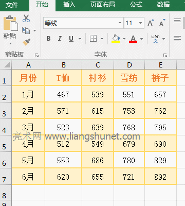This screenshot has height=206, width=185.
Task: Select cell 月份
Action: (x=28, y=78)
